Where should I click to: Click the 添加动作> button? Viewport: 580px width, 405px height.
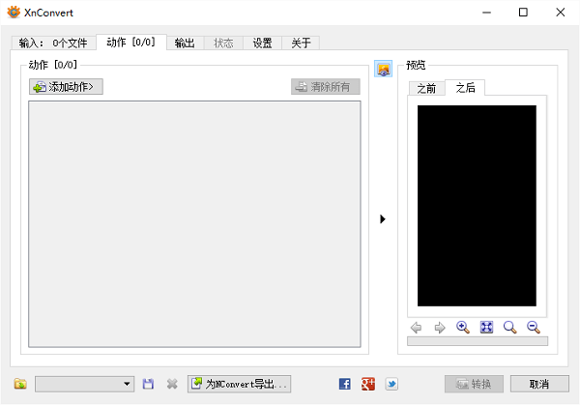66,87
